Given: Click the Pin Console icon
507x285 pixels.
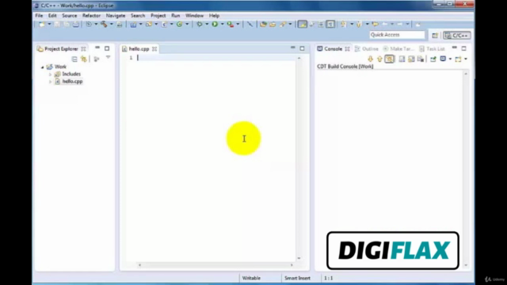Looking at the screenshot, I should coord(433,59).
